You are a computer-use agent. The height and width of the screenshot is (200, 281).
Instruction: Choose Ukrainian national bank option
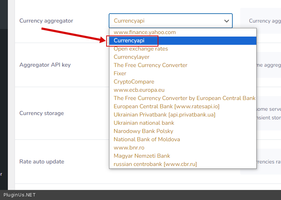(144, 123)
